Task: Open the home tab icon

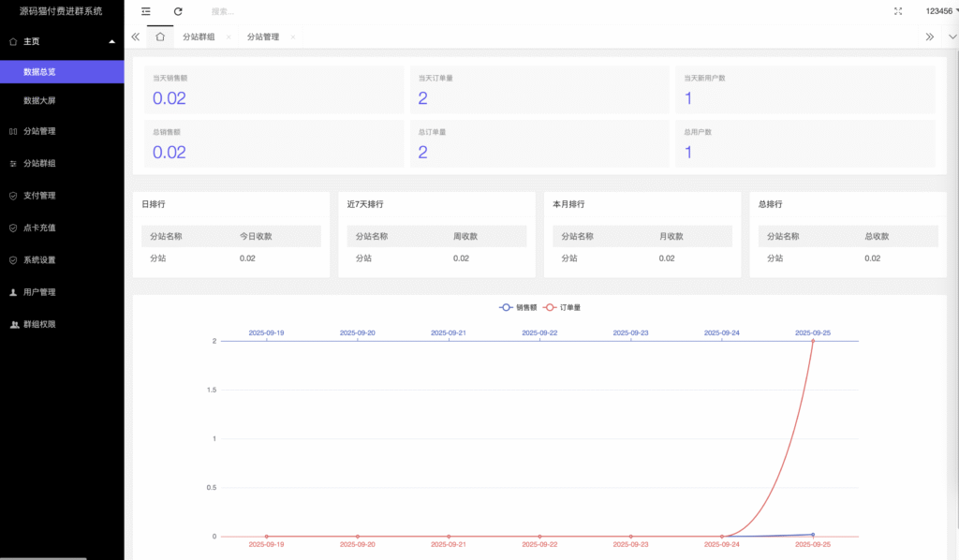Action: 160,37
